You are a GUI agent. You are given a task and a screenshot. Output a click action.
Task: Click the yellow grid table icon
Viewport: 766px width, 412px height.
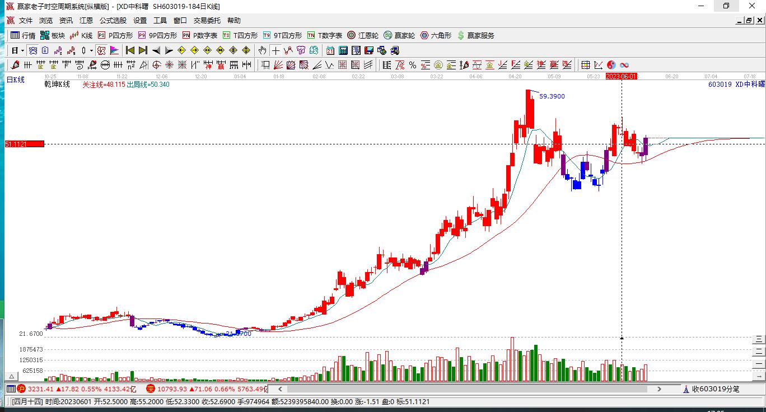586,65
